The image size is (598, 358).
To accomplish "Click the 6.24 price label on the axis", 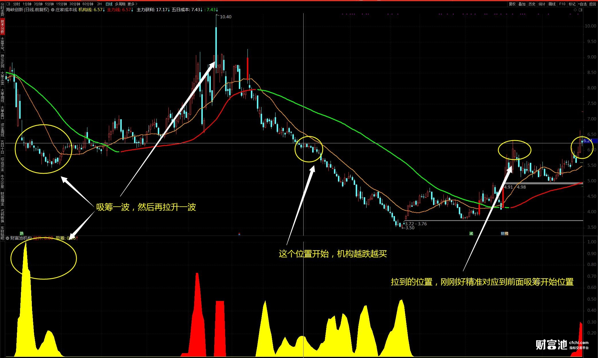I will [x=588, y=141].
